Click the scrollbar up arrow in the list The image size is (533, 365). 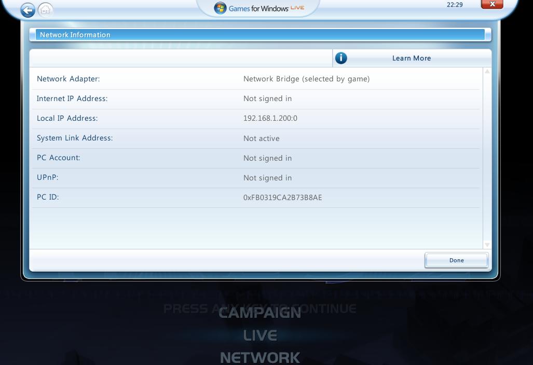(x=487, y=72)
